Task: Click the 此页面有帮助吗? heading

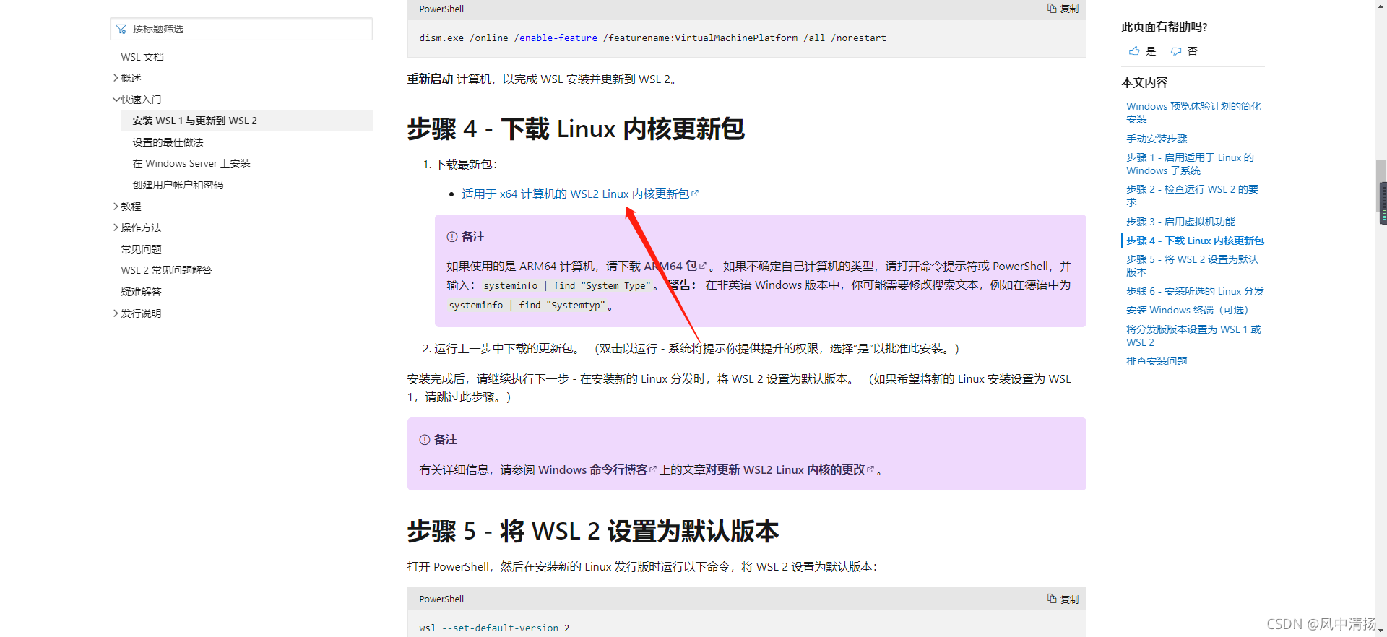Action: coord(1165,27)
